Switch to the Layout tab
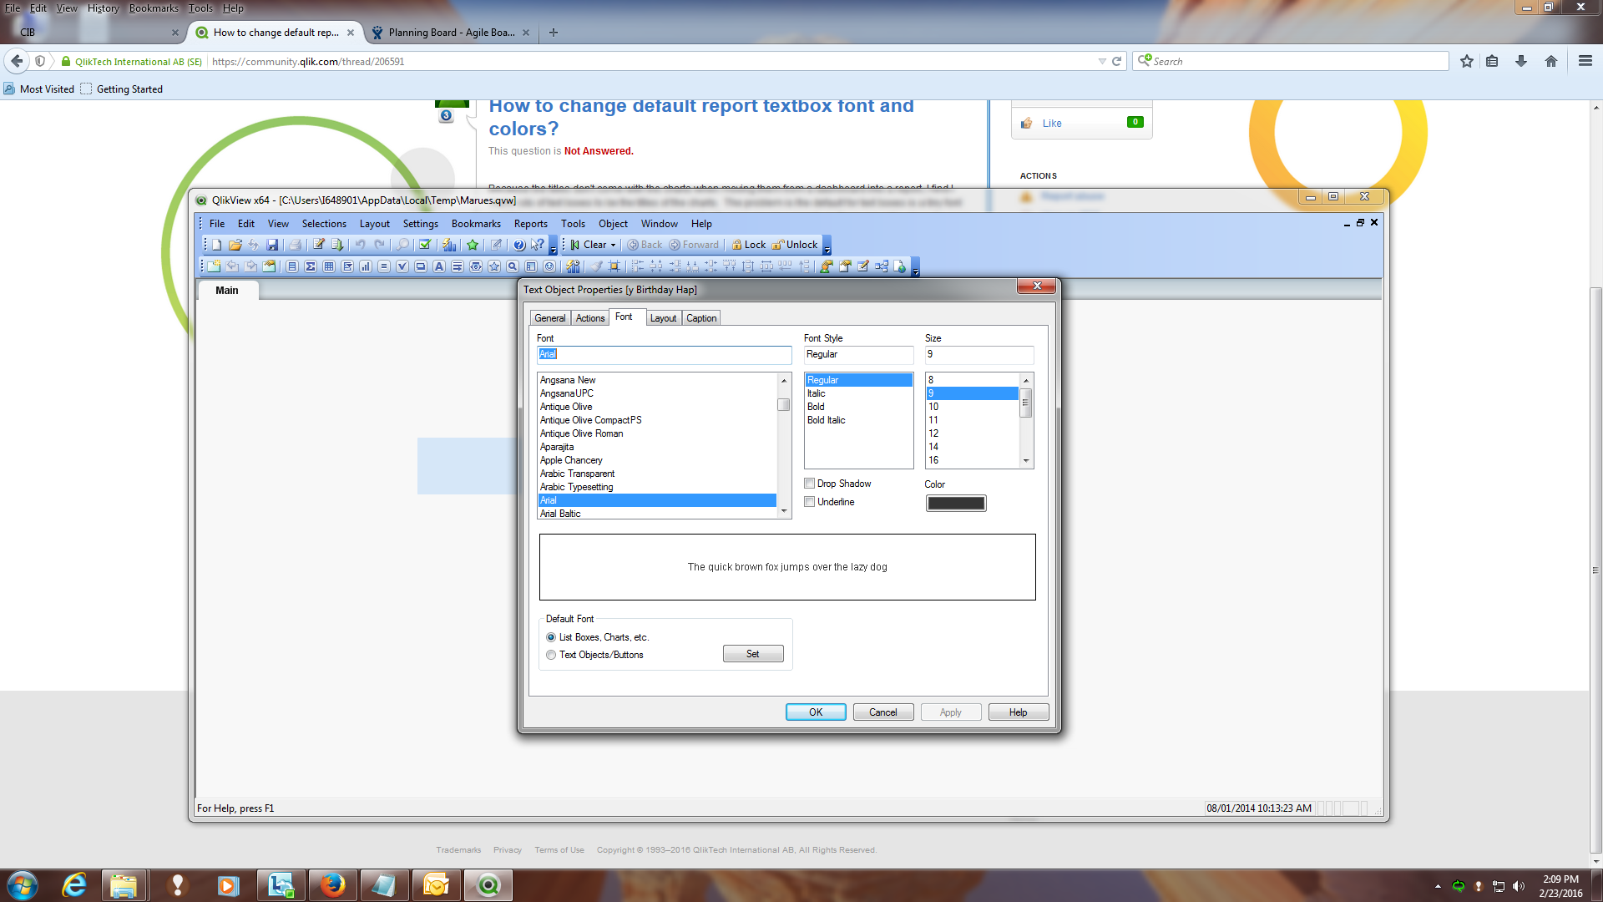This screenshot has width=1603, height=902. pyautogui.click(x=663, y=318)
